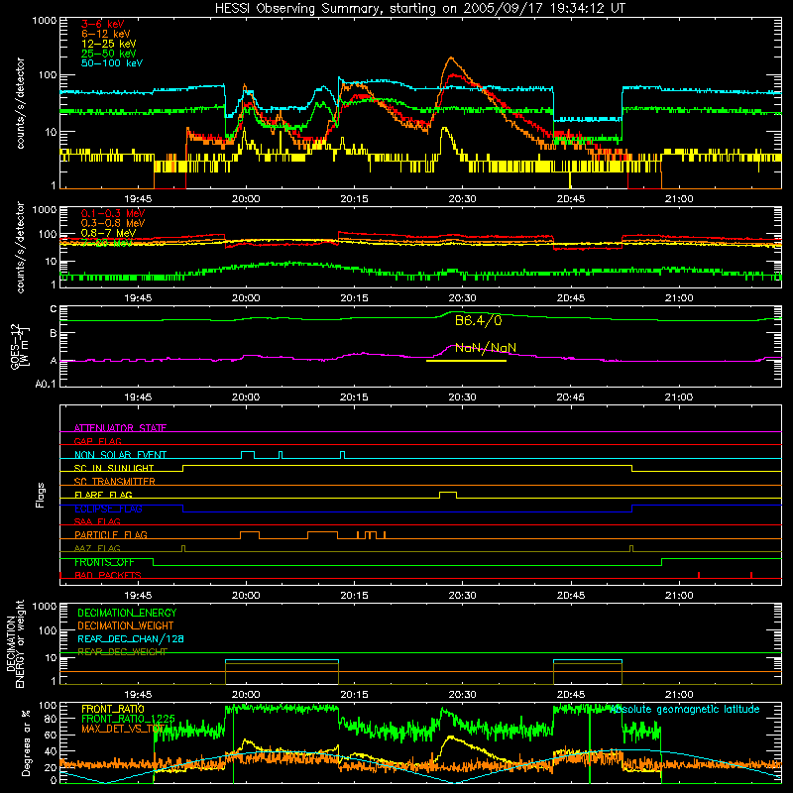Screen dimensions: 793x793
Task: Click the SAA_FLAG label
Action: pyautogui.click(x=97, y=521)
